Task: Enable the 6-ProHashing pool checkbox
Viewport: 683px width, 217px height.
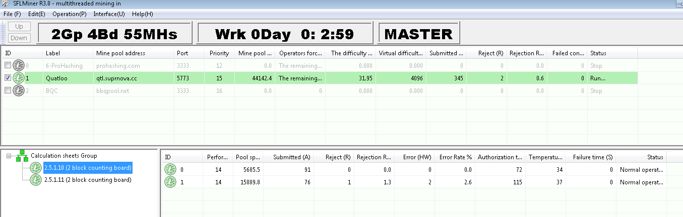Action: [x=8, y=65]
